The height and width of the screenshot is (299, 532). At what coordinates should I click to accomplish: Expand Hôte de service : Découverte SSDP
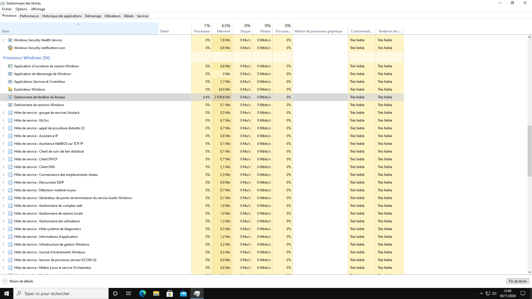click(4, 182)
